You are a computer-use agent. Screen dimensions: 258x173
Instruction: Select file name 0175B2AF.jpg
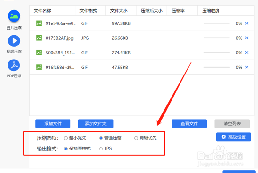click(60, 38)
